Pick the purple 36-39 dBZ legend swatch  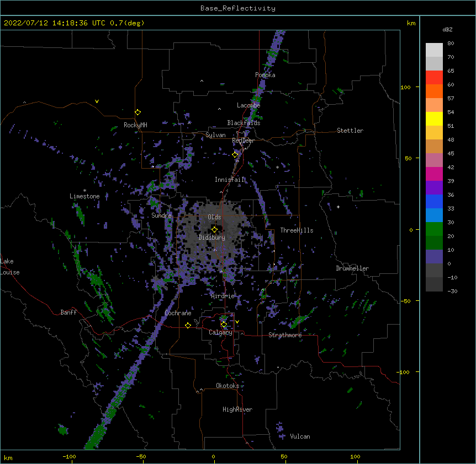tap(434, 188)
